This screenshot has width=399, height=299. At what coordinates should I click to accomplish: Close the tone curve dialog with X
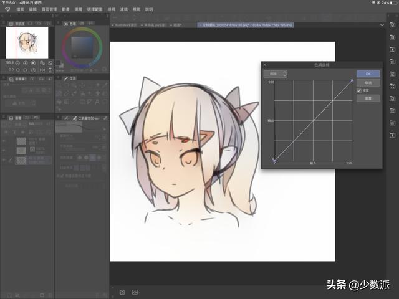[x=265, y=65]
